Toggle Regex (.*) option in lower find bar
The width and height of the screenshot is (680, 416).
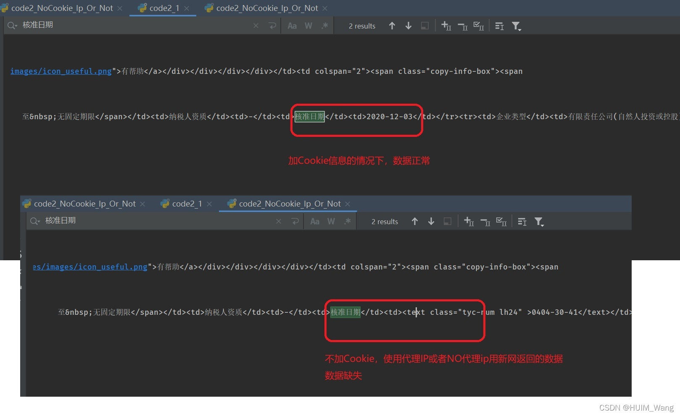(347, 221)
